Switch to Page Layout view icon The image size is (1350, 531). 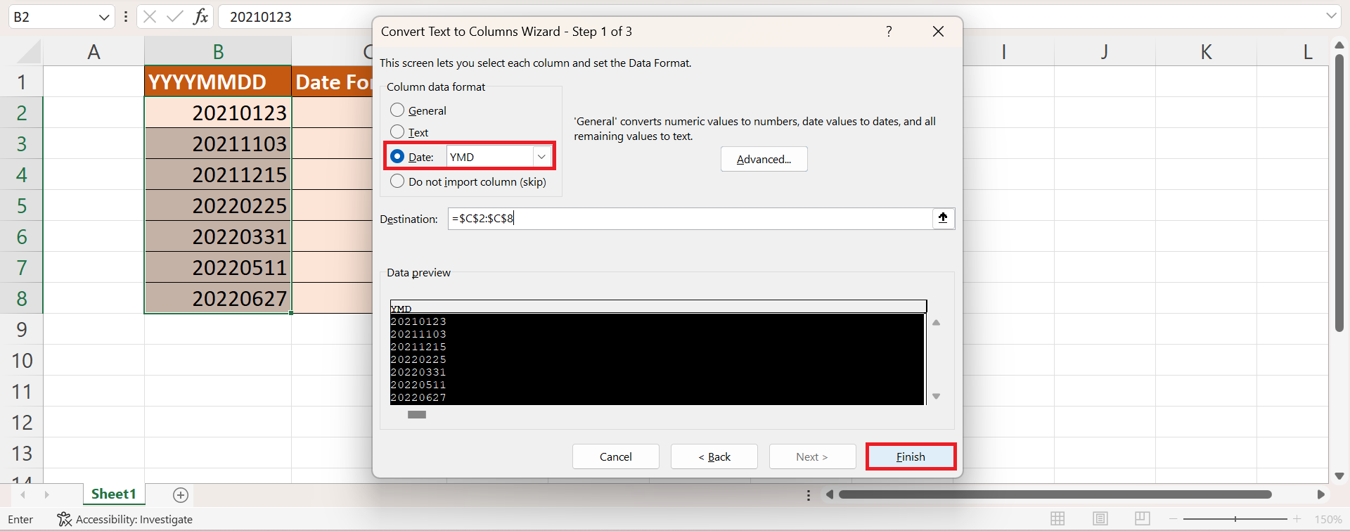click(x=1100, y=519)
